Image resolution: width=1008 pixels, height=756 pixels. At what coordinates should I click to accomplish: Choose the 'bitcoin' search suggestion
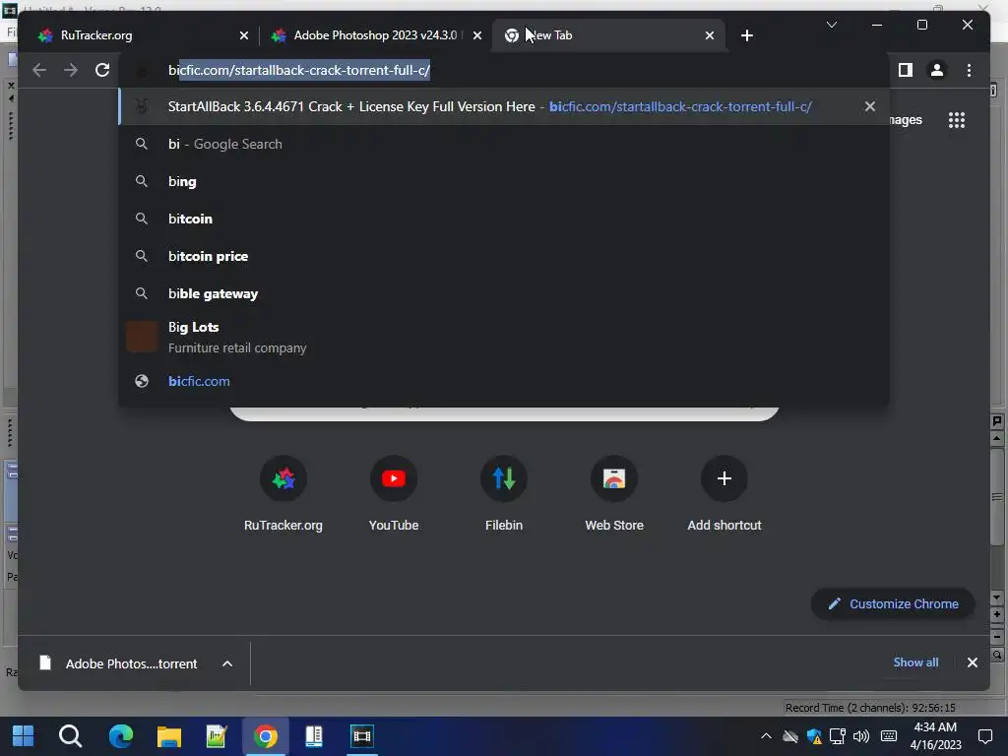point(504,219)
